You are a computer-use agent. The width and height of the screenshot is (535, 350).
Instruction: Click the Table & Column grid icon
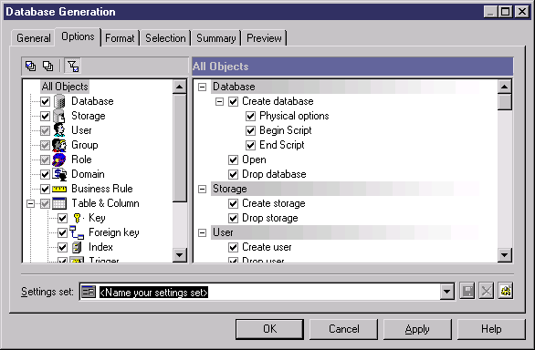coord(59,203)
